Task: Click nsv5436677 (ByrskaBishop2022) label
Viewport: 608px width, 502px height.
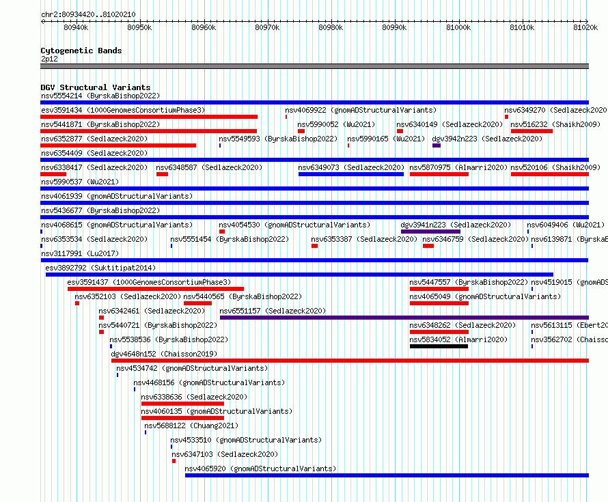Action: click(x=100, y=210)
